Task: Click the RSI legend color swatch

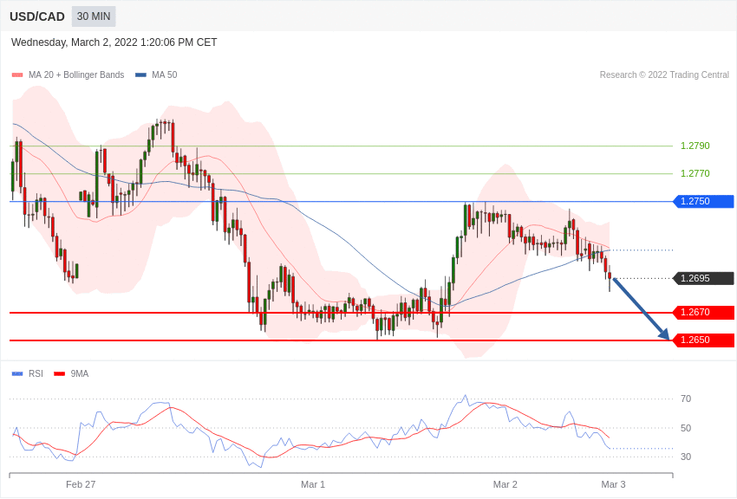Action: [x=17, y=373]
